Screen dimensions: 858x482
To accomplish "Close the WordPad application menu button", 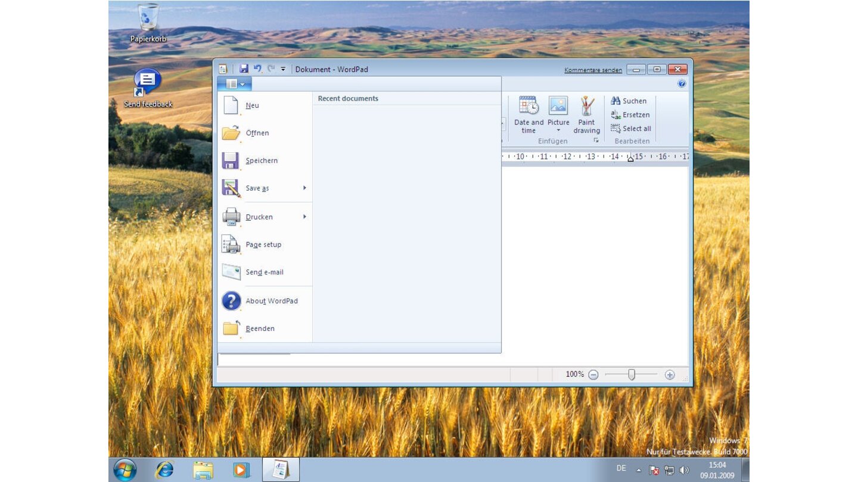I will 235,84.
